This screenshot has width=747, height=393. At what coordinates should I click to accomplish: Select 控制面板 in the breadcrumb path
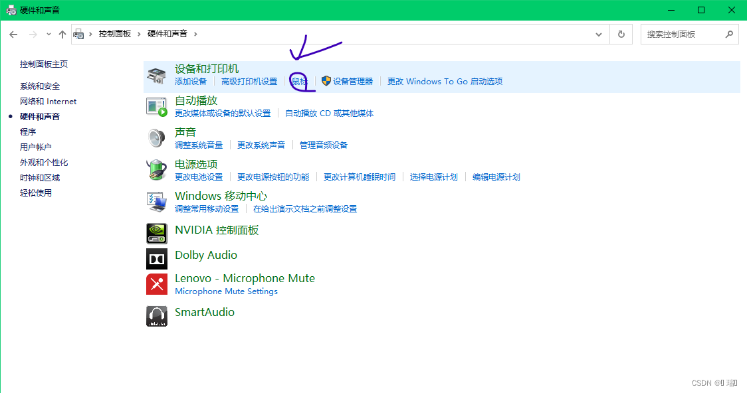[x=115, y=34]
